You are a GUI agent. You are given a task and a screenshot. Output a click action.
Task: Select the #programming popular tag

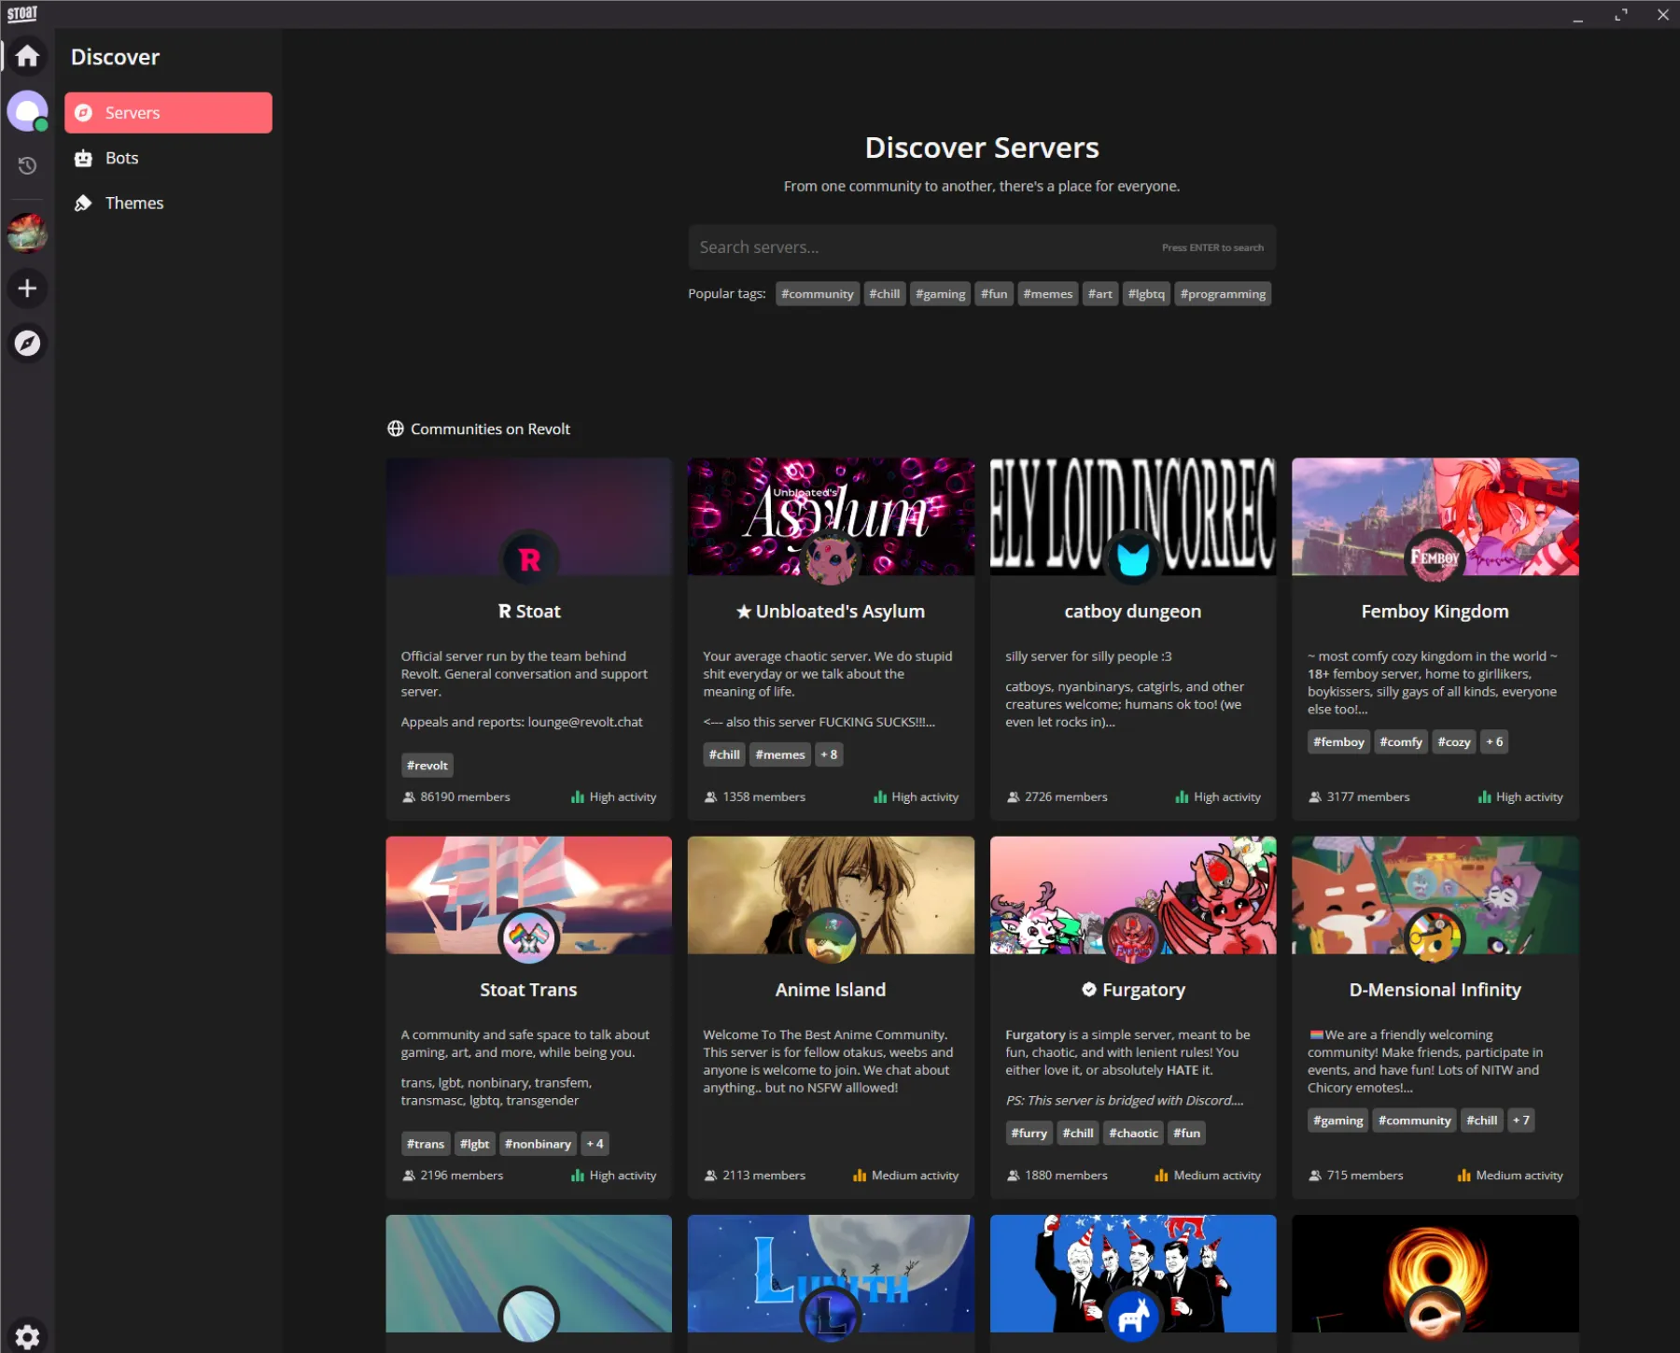pos(1223,293)
